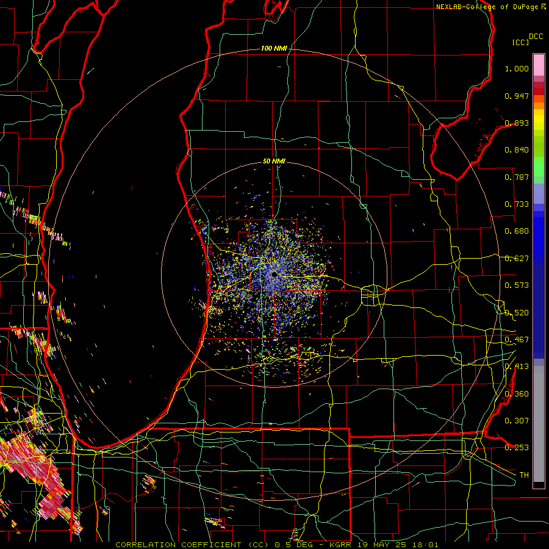This screenshot has height=549, width=549.
Task: Click the radar site center dot
Action: [274, 275]
